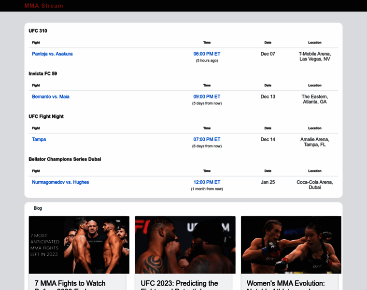The width and height of the screenshot is (367, 290).
Task: Click the Fight column header under UFC 310
Action: [36, 43]
